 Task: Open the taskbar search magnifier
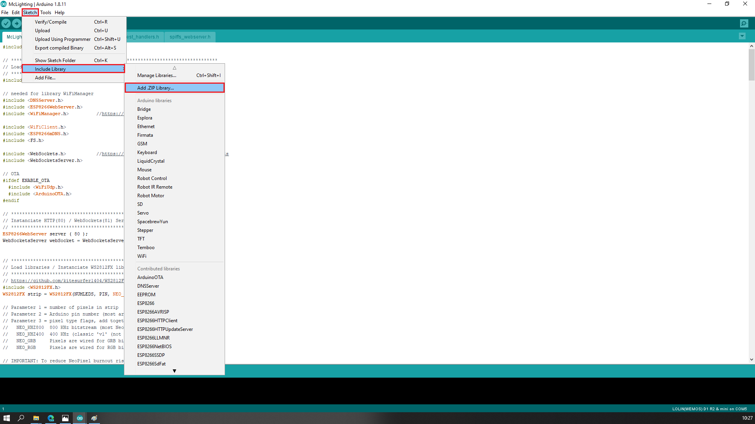pyautogui.click(x=21, y=418)
